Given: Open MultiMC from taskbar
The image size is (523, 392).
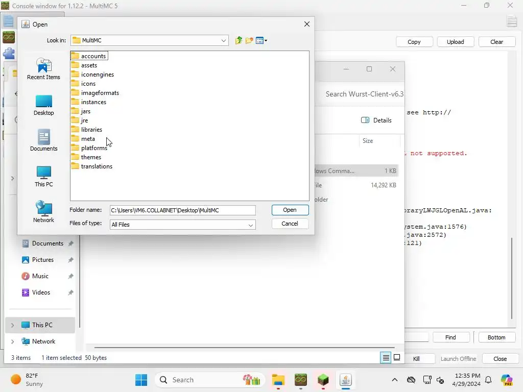Looking at the screenshot, I should coord(300,380).
